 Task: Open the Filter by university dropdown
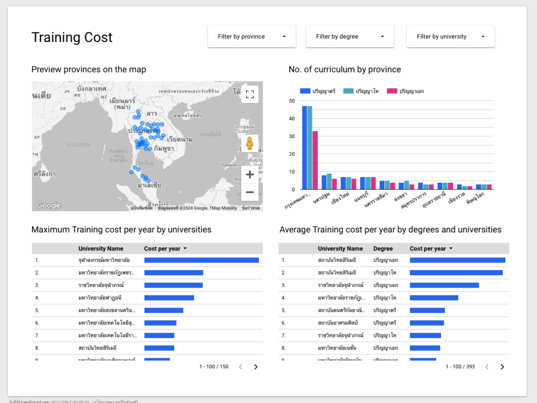click(450, 37)
